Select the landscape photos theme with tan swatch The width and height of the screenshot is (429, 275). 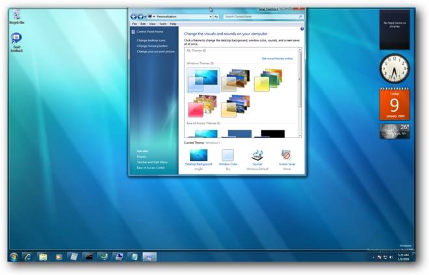pos(235,80)
